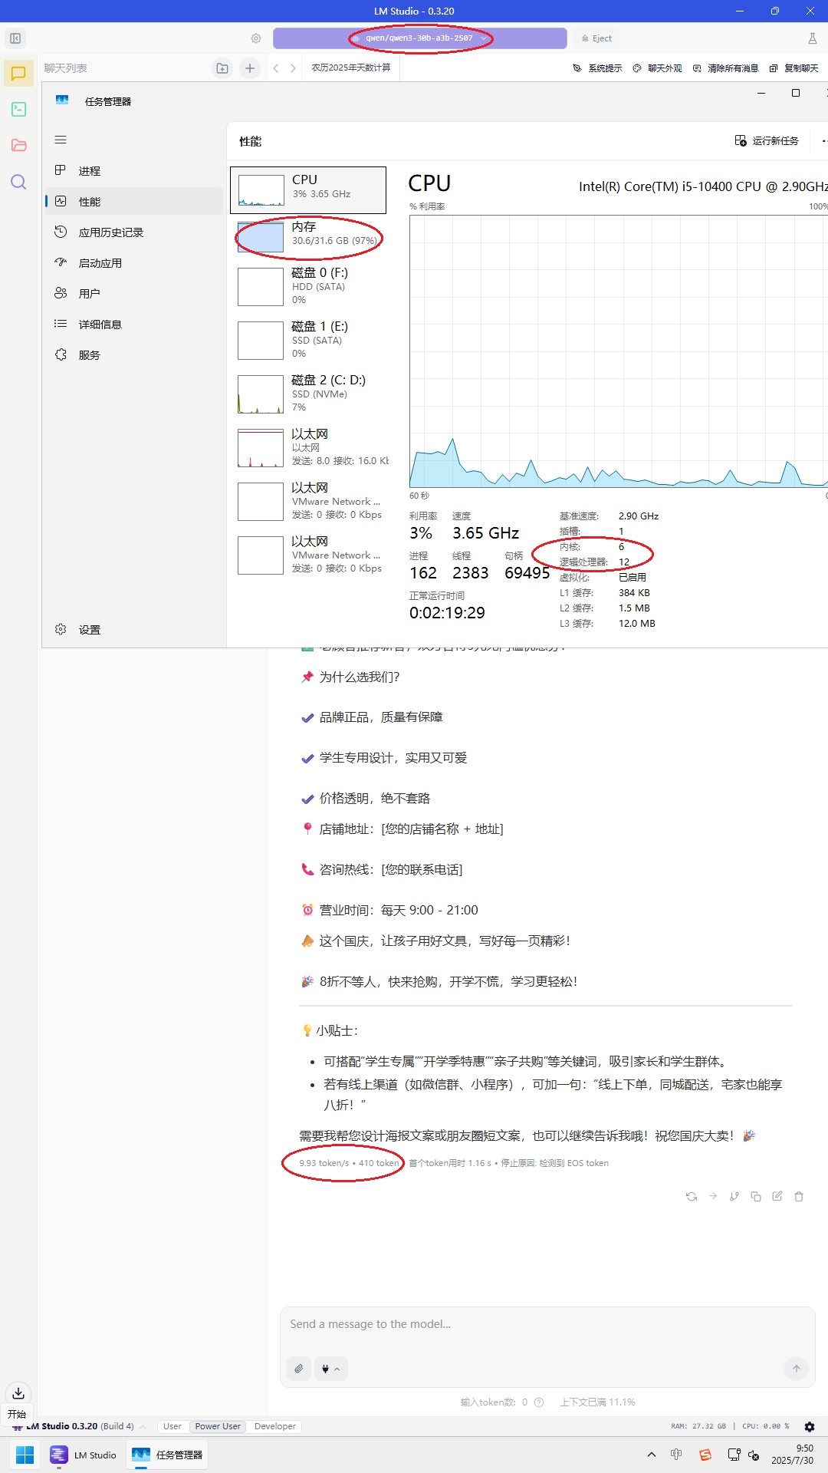The width and height of the screenshot is (828, 1473).
Task: Switch to User mode
Action: click(172, 1427)
